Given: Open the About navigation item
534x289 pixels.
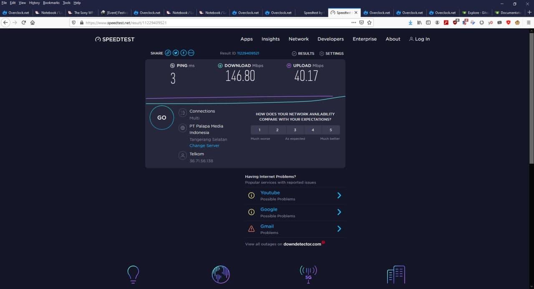Looking at the screenshot, I should click(393, 39).
